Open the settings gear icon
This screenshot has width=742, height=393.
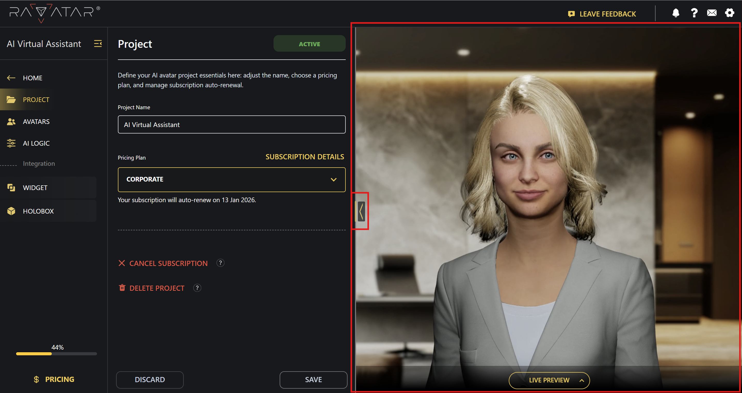click(729, 13)
